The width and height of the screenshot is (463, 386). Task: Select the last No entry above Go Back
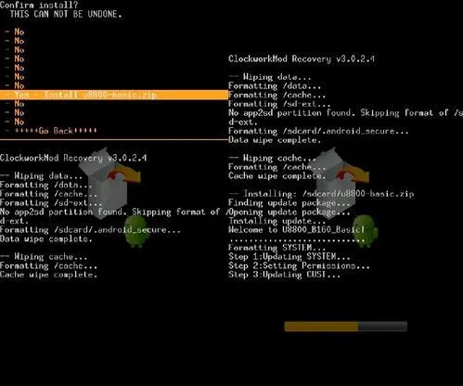[x=19, y=122]
